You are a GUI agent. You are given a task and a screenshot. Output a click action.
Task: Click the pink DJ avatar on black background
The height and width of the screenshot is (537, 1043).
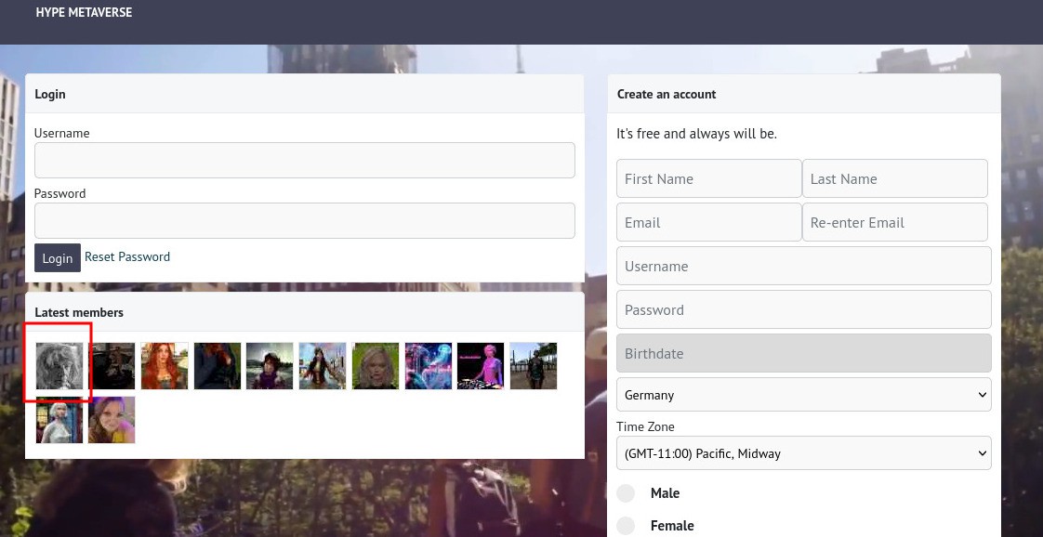(481, 366)
